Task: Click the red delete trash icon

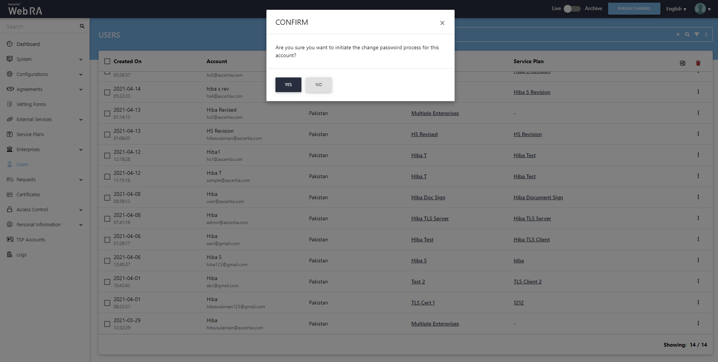Action: tap(698, 63)
